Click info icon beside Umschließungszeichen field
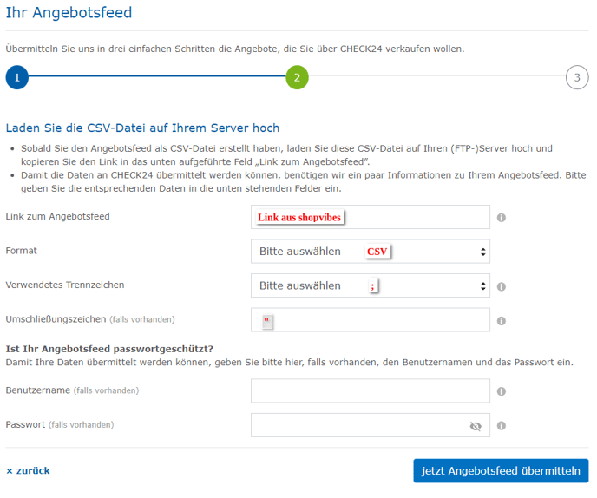597x498 pixels. (502, 321)
